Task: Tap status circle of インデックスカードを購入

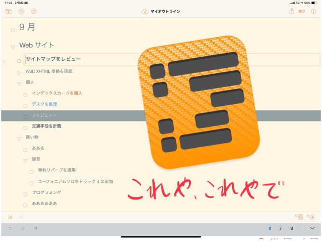Action: (x=25, y=95)
